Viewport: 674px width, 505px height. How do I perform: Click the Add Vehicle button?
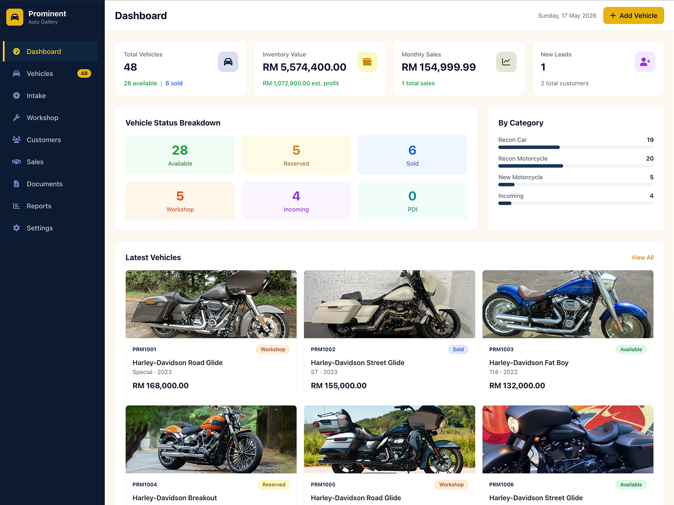634,16
